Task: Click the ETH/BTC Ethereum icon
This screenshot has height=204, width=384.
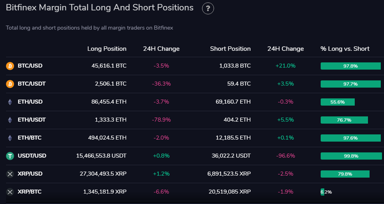Action: pyautogui.click(x=10, y=138)
